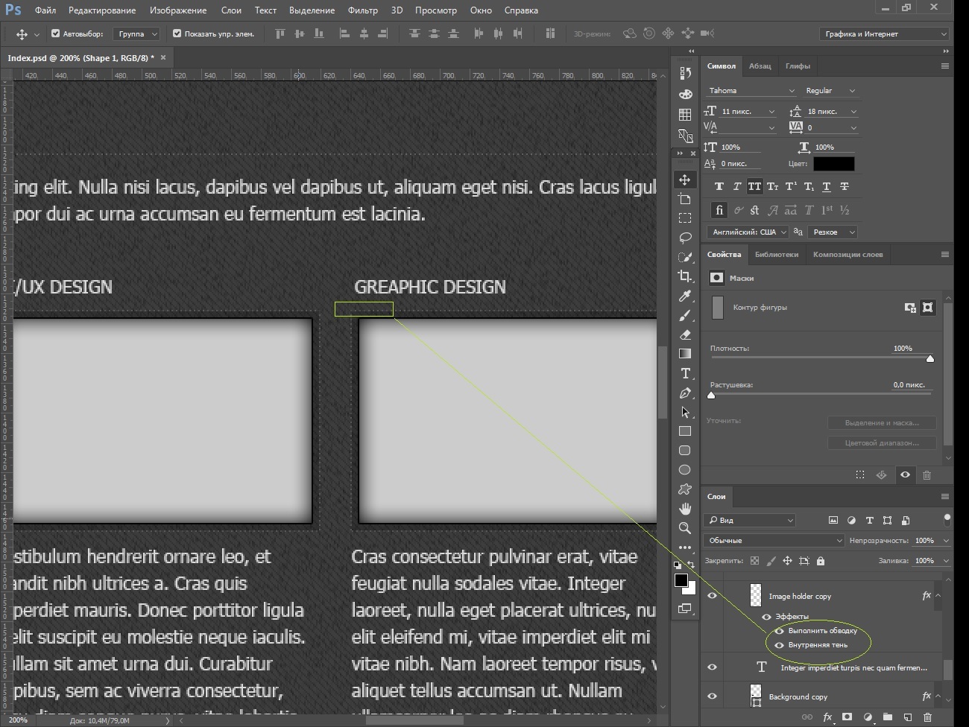Open the Группа auto-select dropdown
969x727 pixels.
click(136, 34)
